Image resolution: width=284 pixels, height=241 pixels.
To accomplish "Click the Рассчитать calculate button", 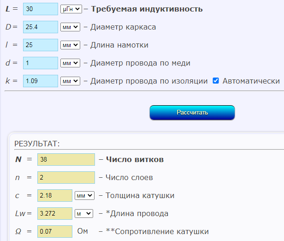I will coord(192,113).
